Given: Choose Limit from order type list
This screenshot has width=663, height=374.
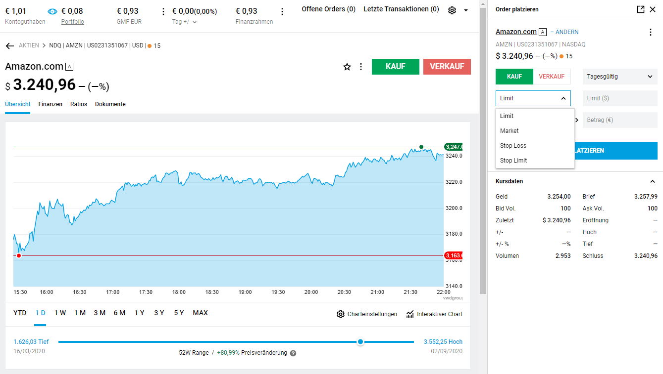Looking at the screenshot, I should (535, 116).
